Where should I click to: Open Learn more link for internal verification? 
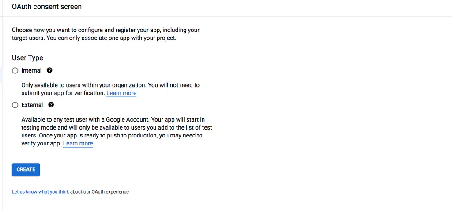tap(121, 93)
